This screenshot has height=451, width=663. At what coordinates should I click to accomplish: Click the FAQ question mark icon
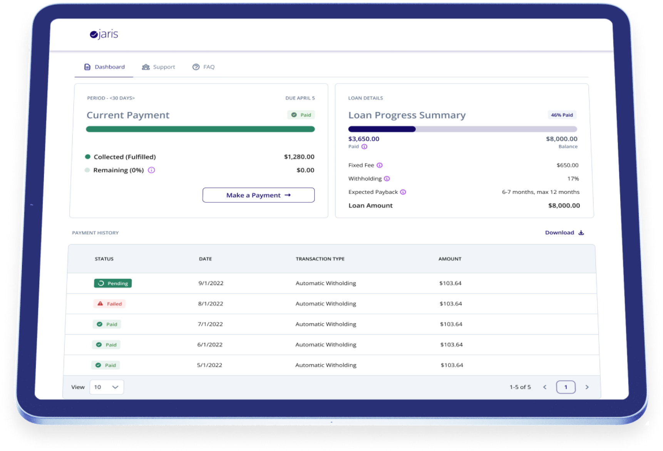(196, 67)
